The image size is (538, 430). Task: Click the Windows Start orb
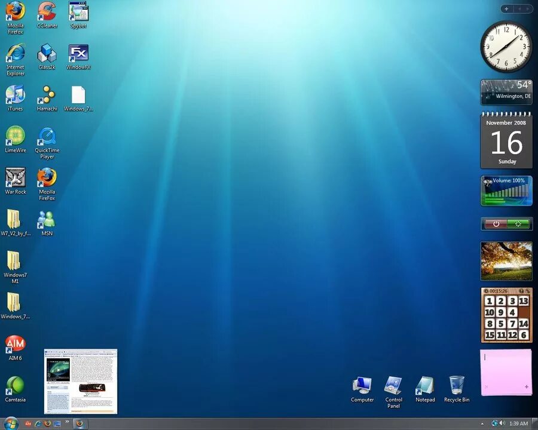tap(11, 423)
